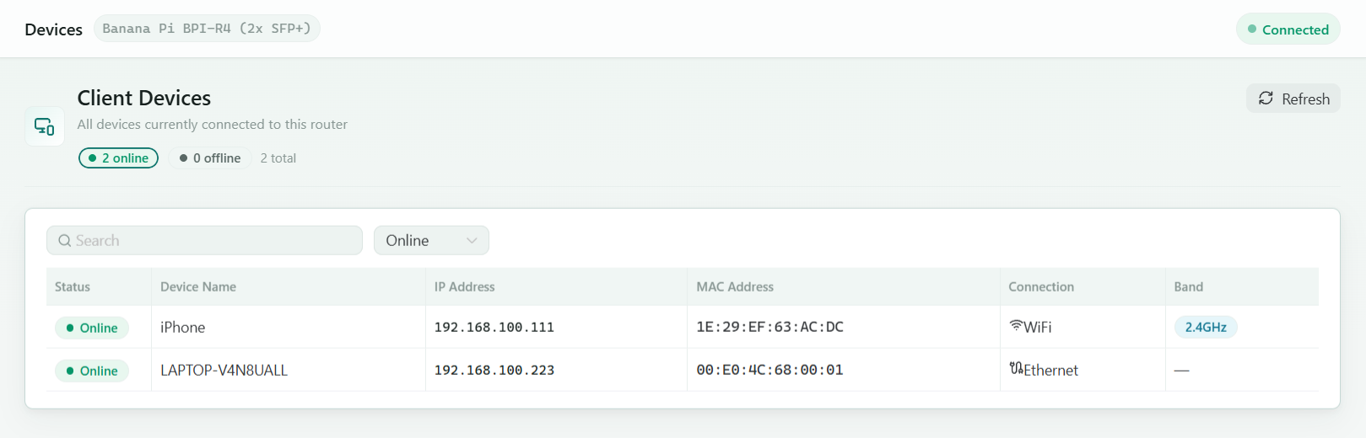The image size is (1366, 438).
Task: Click the LAPTOP-V4N8UALL Online status badge
Action: click(x=92, y=371)
